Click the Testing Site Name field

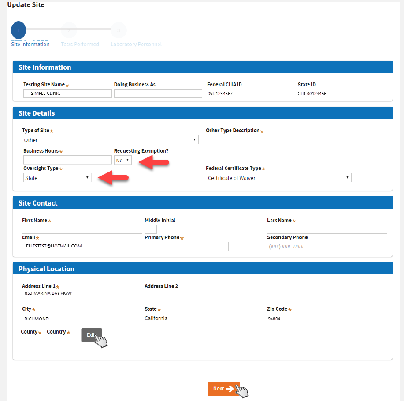click(x=67, y=94)
